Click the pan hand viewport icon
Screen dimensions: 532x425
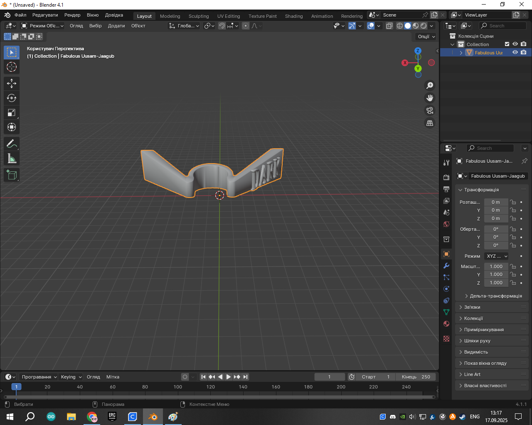point(430,98)
